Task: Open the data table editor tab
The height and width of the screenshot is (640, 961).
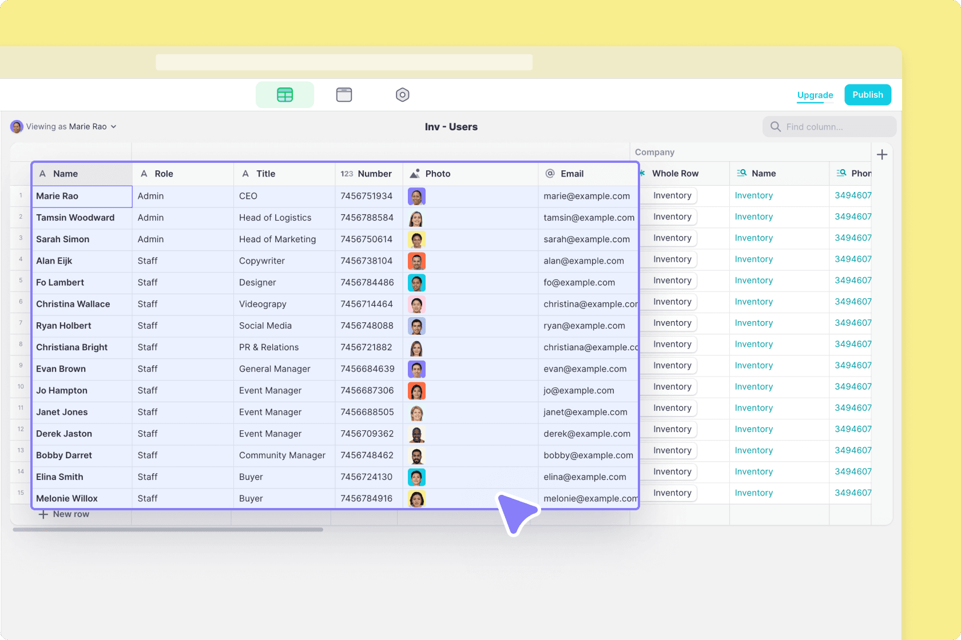Action: [285, 95]
